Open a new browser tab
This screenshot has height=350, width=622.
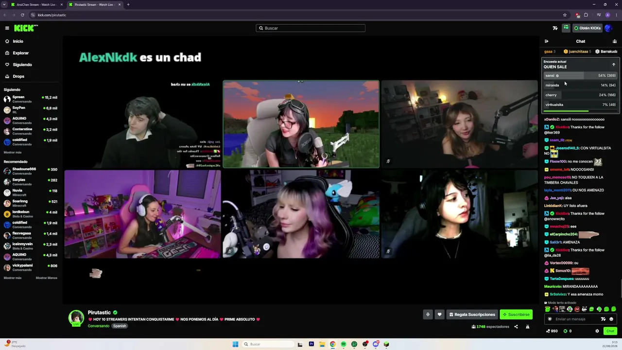(x=128, y=4)
